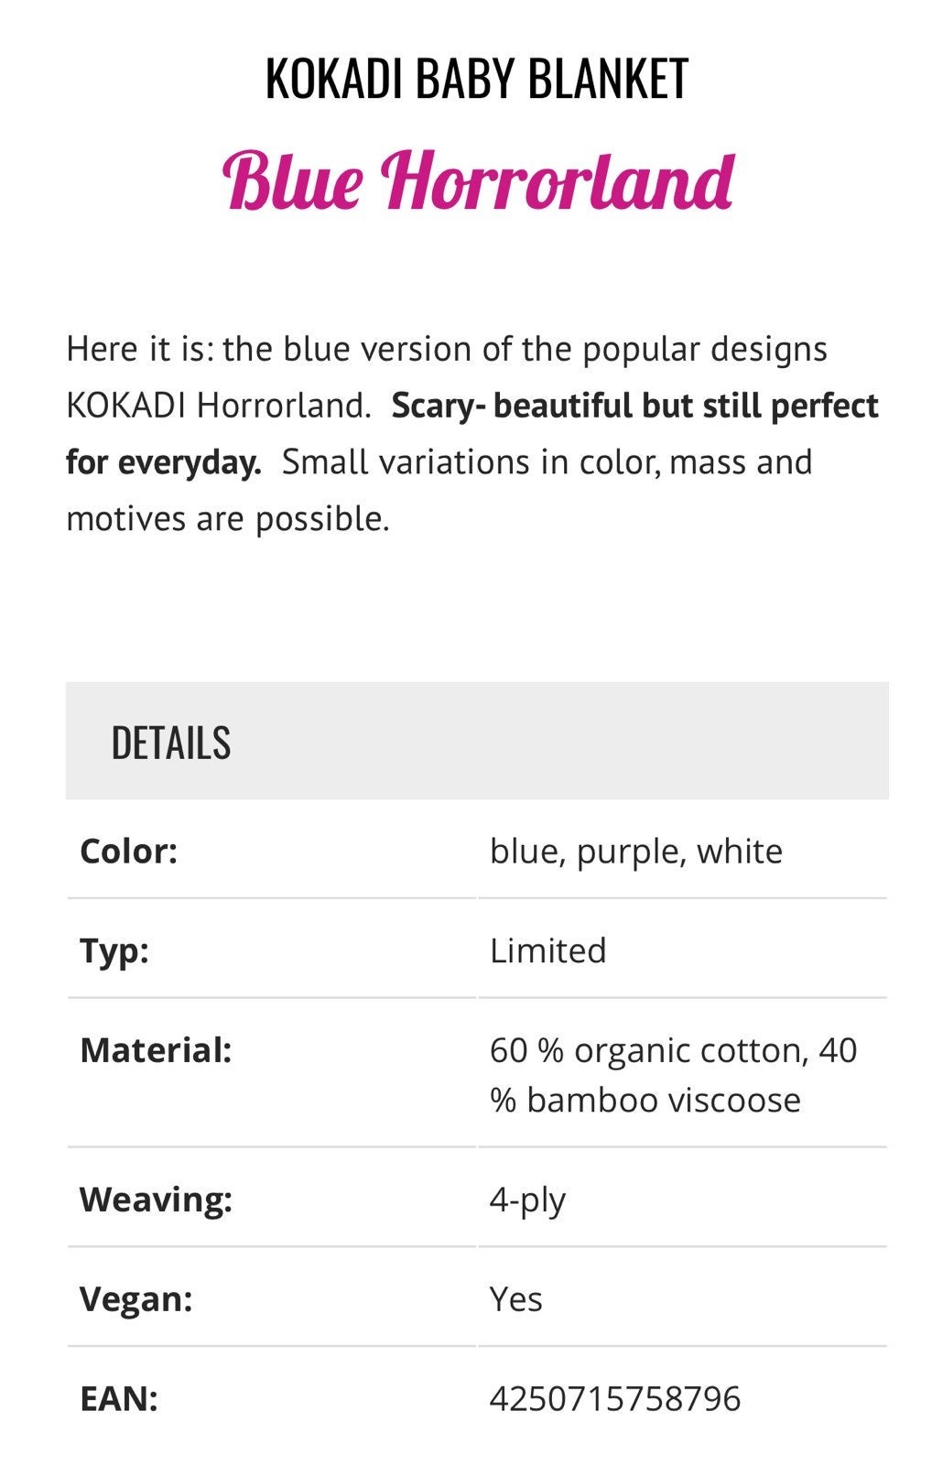Click the Yes vegan value

[515, 1299]
